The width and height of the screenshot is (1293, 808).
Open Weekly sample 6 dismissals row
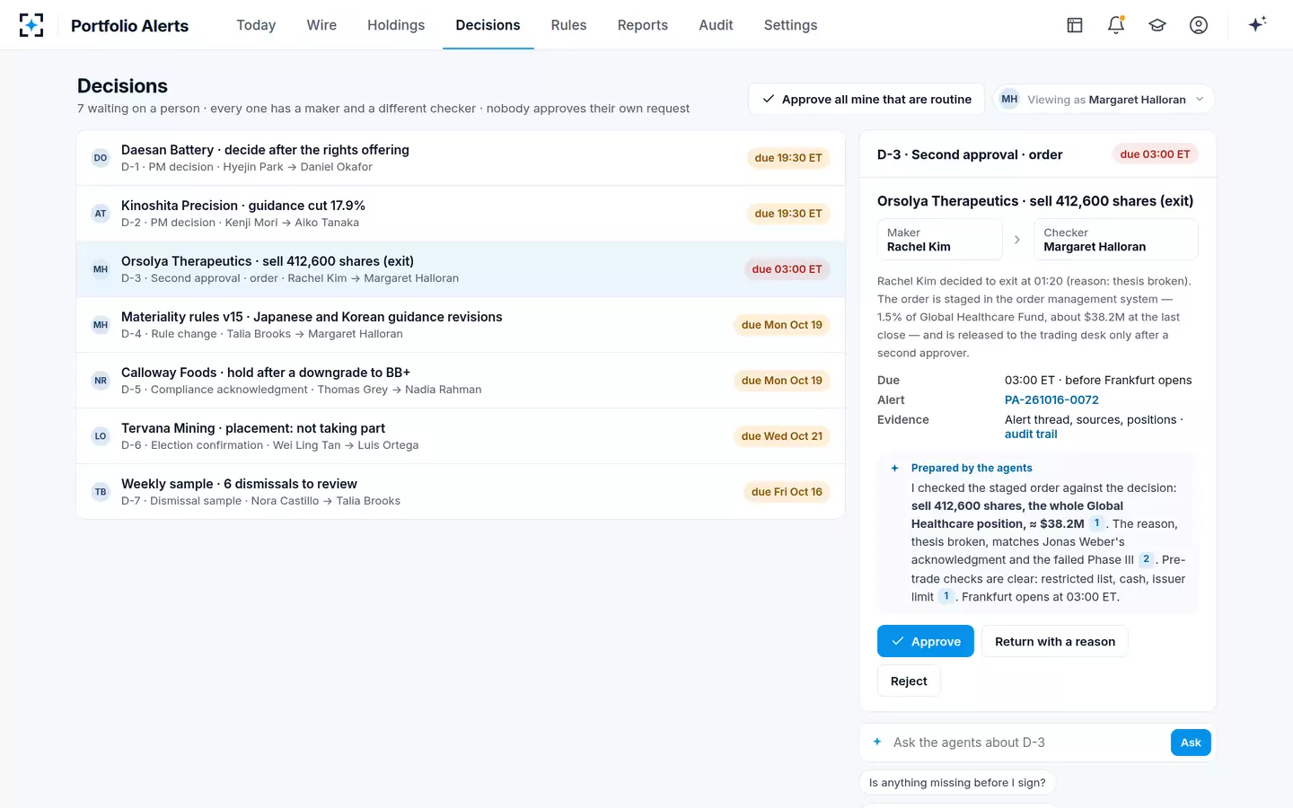pyautogui.click(x=461, y=492)
